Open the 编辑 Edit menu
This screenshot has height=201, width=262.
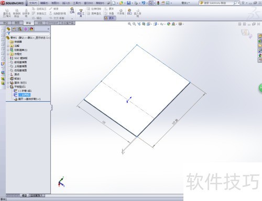[x=44, y=3]
